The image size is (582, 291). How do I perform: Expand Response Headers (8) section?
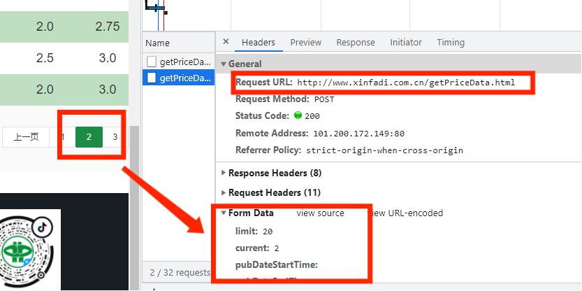click(x=271, y=173)
